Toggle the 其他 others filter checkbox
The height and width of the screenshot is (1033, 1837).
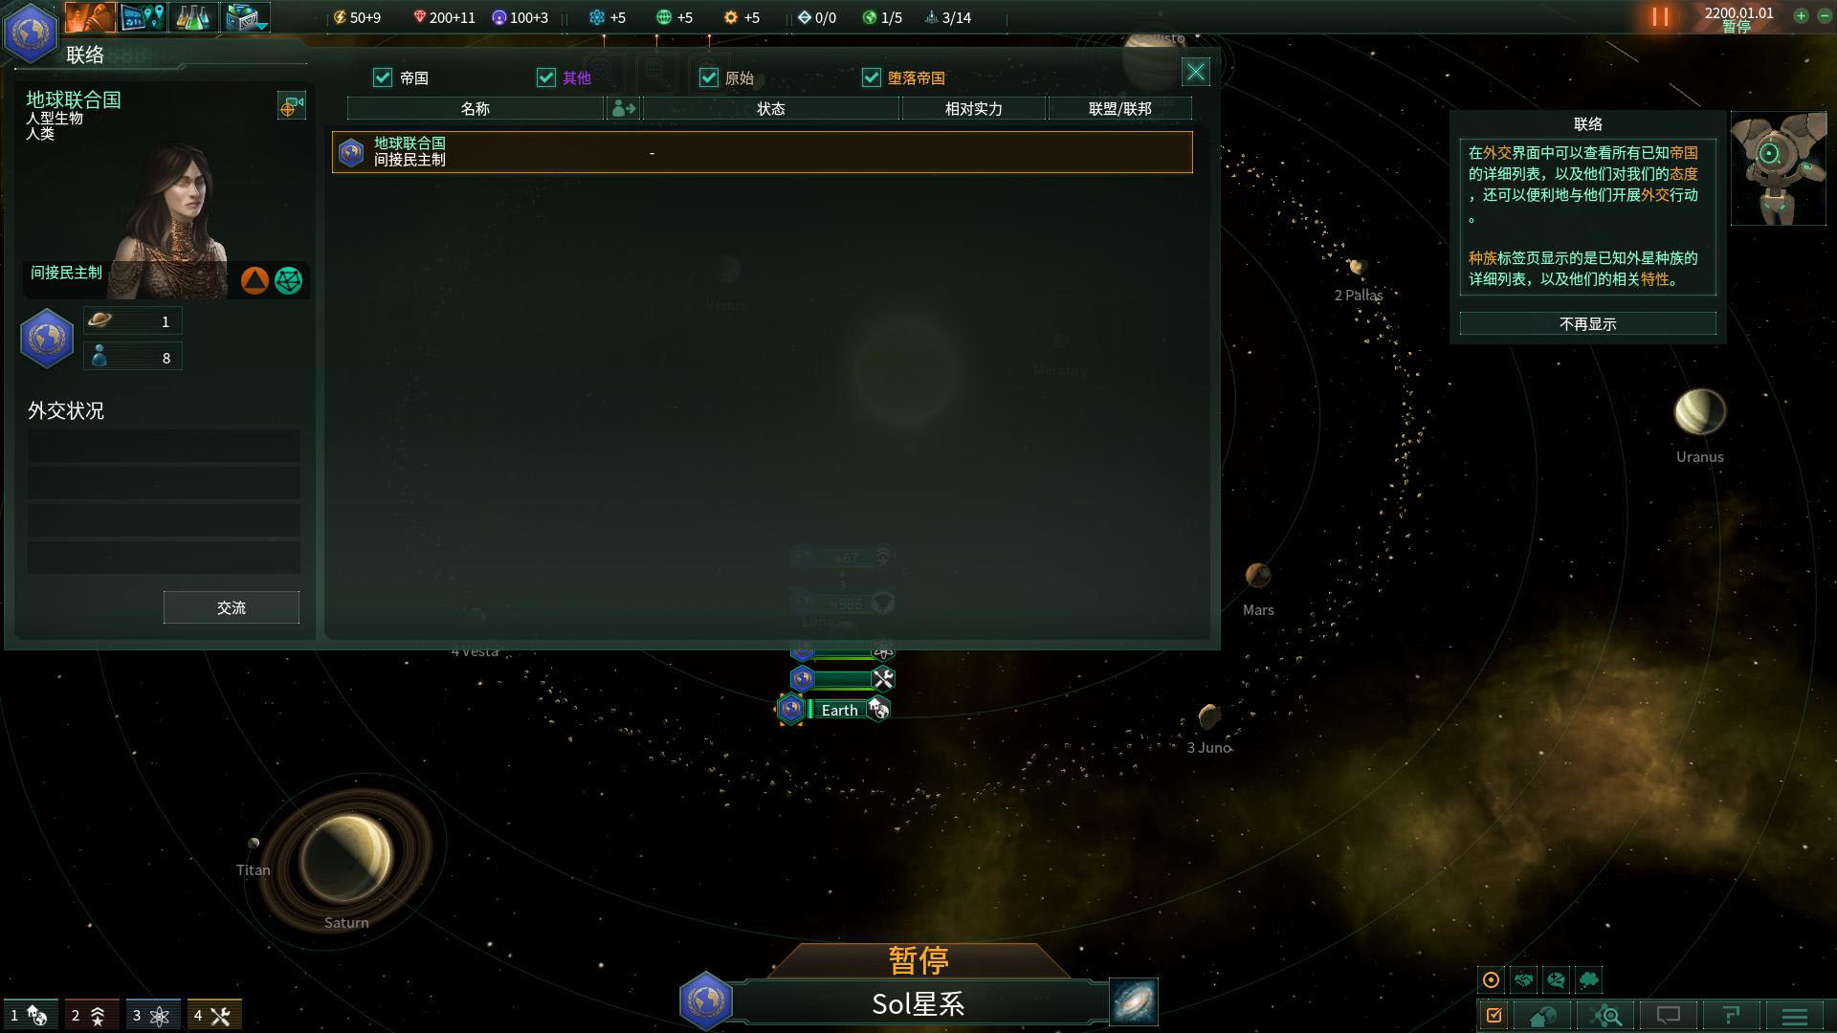(545, 78)
